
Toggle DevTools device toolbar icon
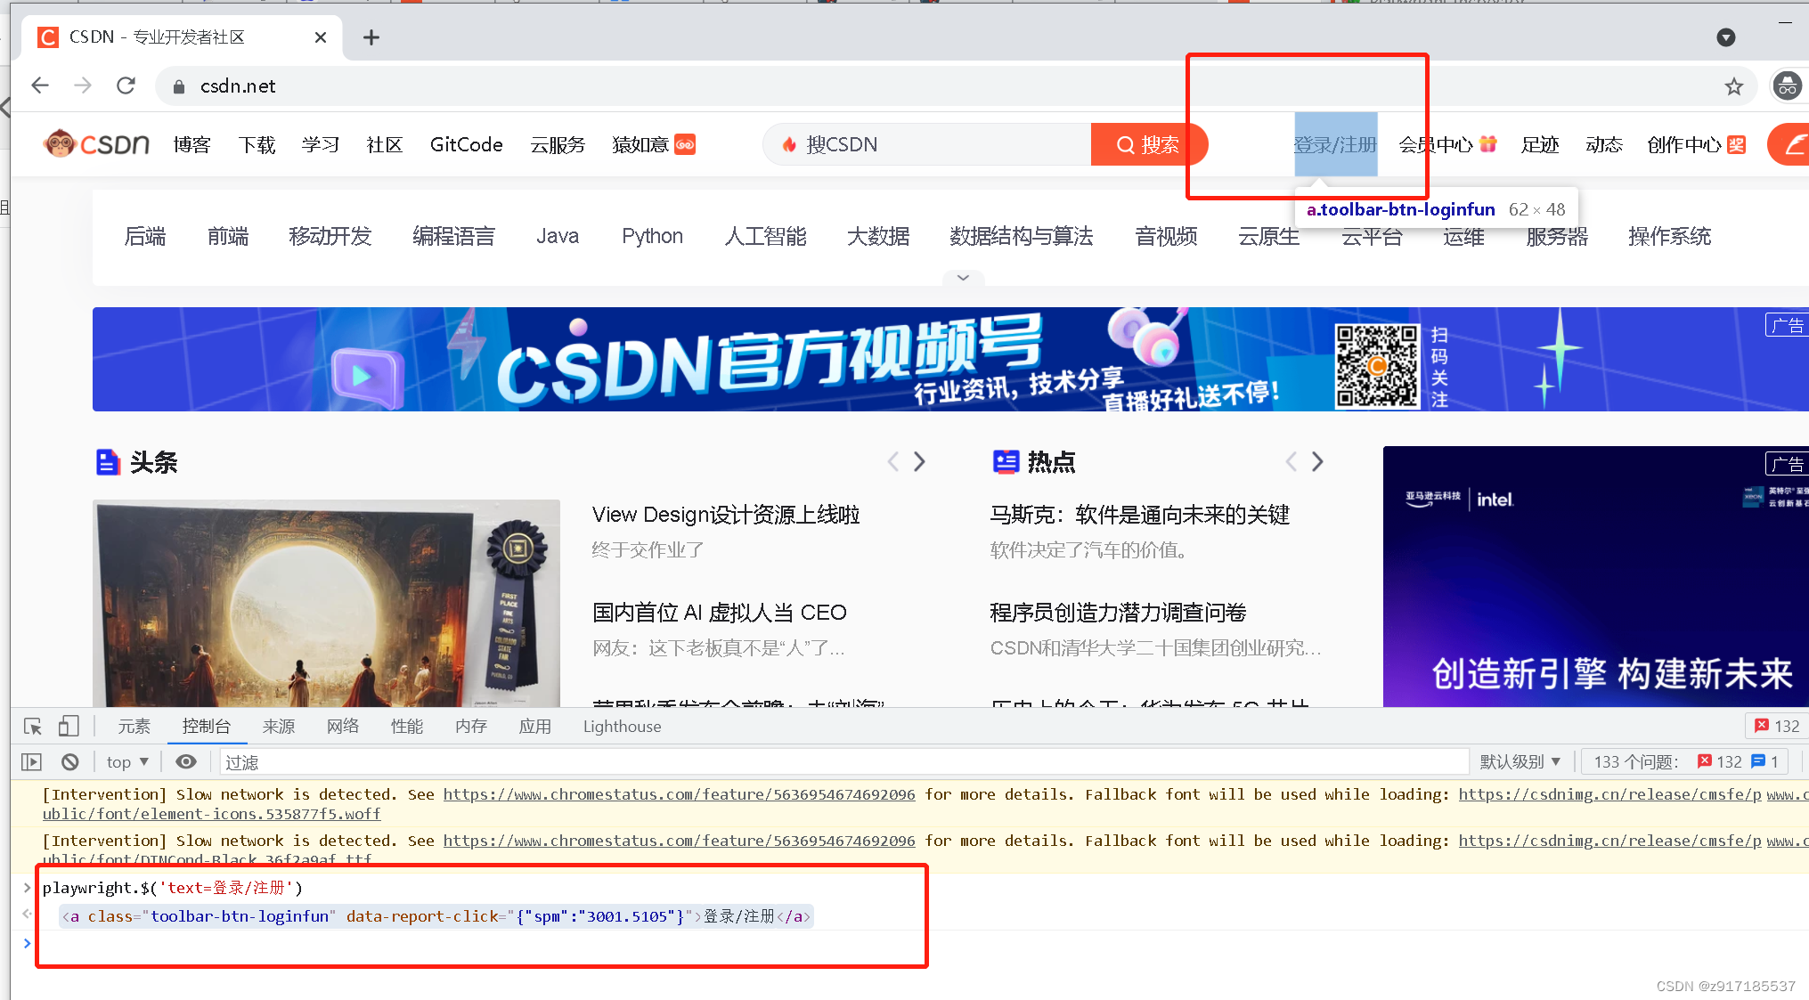[x=69, y=727]
